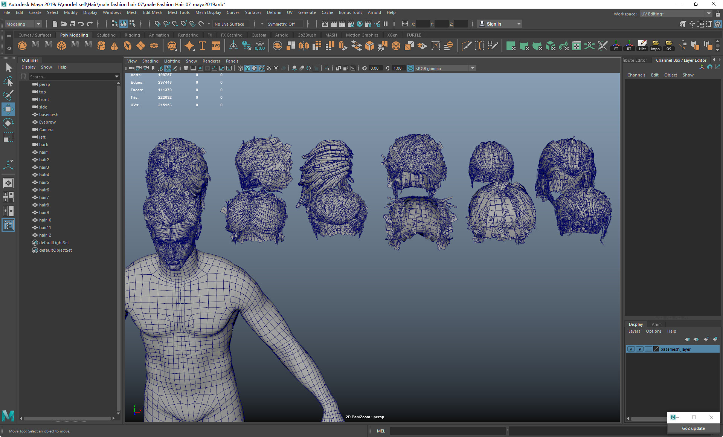723x437 pixels.
Task: Create a polygon sphere from the shelf
Action: (x=22, y=46)
